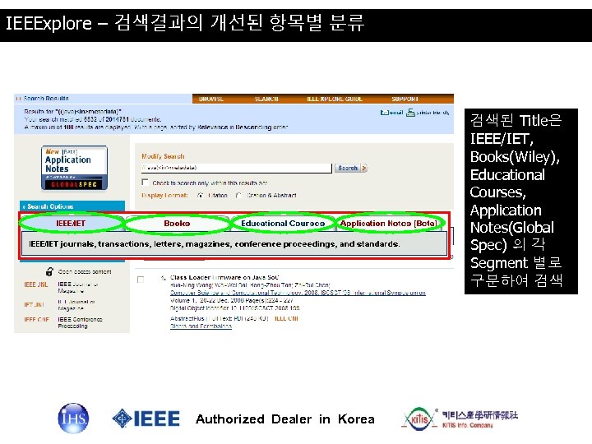Screen dimensions: 592x444
Task: Open the AbstractPlus link
Action: [x=187, y=319]
